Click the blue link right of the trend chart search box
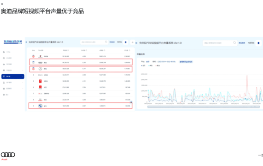 click(242, 43)
